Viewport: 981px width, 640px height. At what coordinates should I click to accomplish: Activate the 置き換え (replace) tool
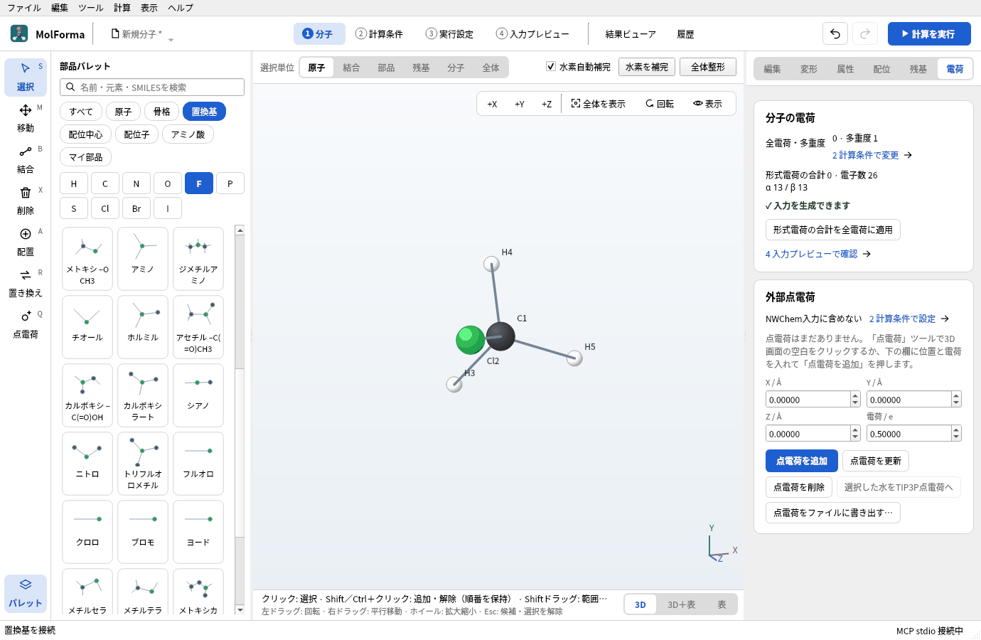[26, 283]
